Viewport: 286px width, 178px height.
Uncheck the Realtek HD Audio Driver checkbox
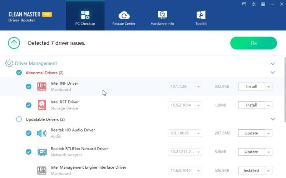[29, 133]
